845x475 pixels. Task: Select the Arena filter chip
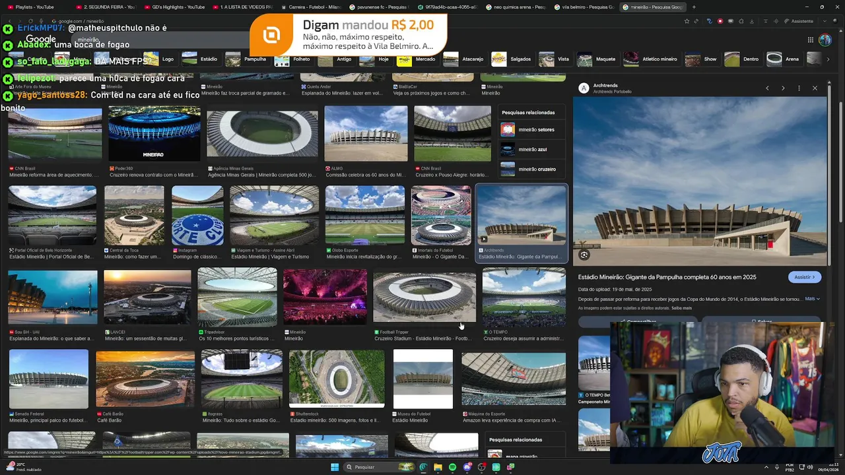[x=784, y=59]
